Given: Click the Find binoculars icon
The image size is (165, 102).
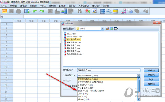Looking at the screenshot, I should [79, 11].
